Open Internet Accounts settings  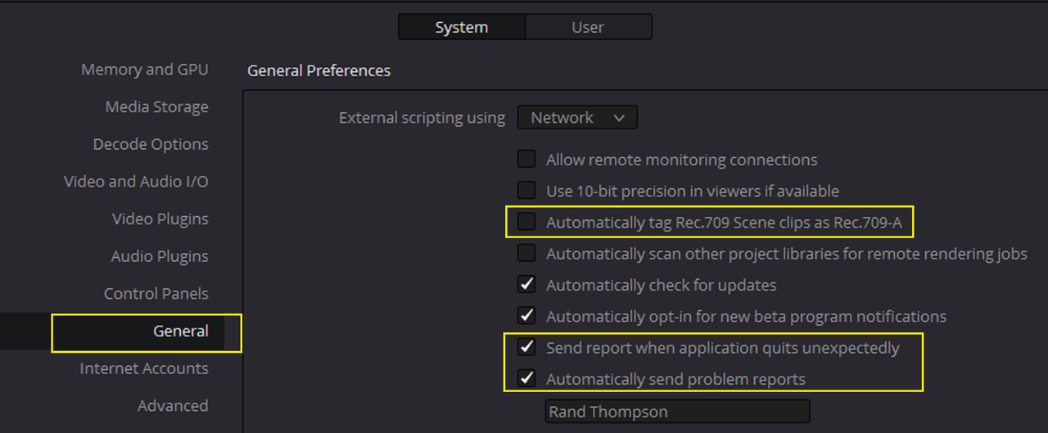tap(143, 368)
